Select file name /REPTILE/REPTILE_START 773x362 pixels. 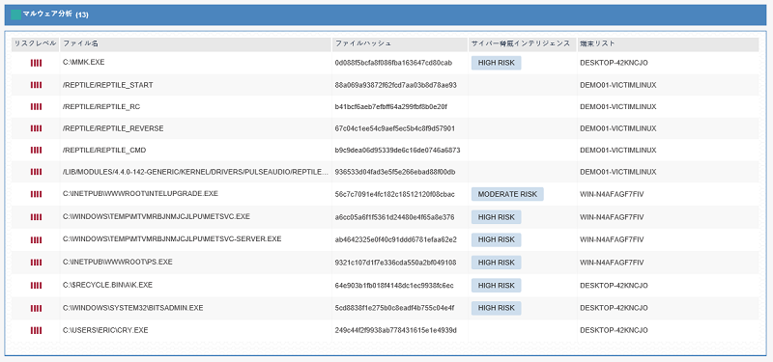click(x=108, y=85)
